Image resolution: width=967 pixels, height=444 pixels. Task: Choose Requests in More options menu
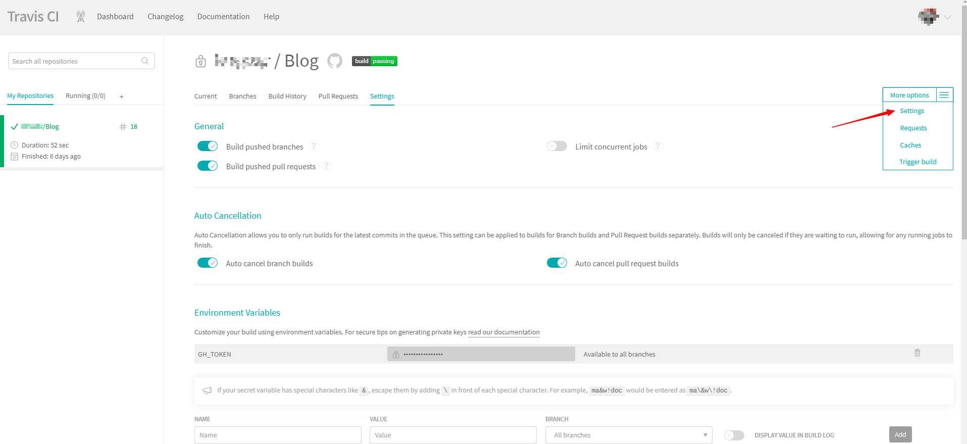click(x=913, y=128)
